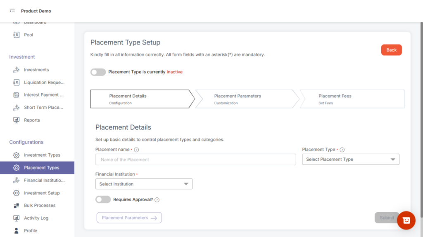Open Investment Types in the sidebar
The width and height of the screenshot is (423, 237).
pos(42,155)
